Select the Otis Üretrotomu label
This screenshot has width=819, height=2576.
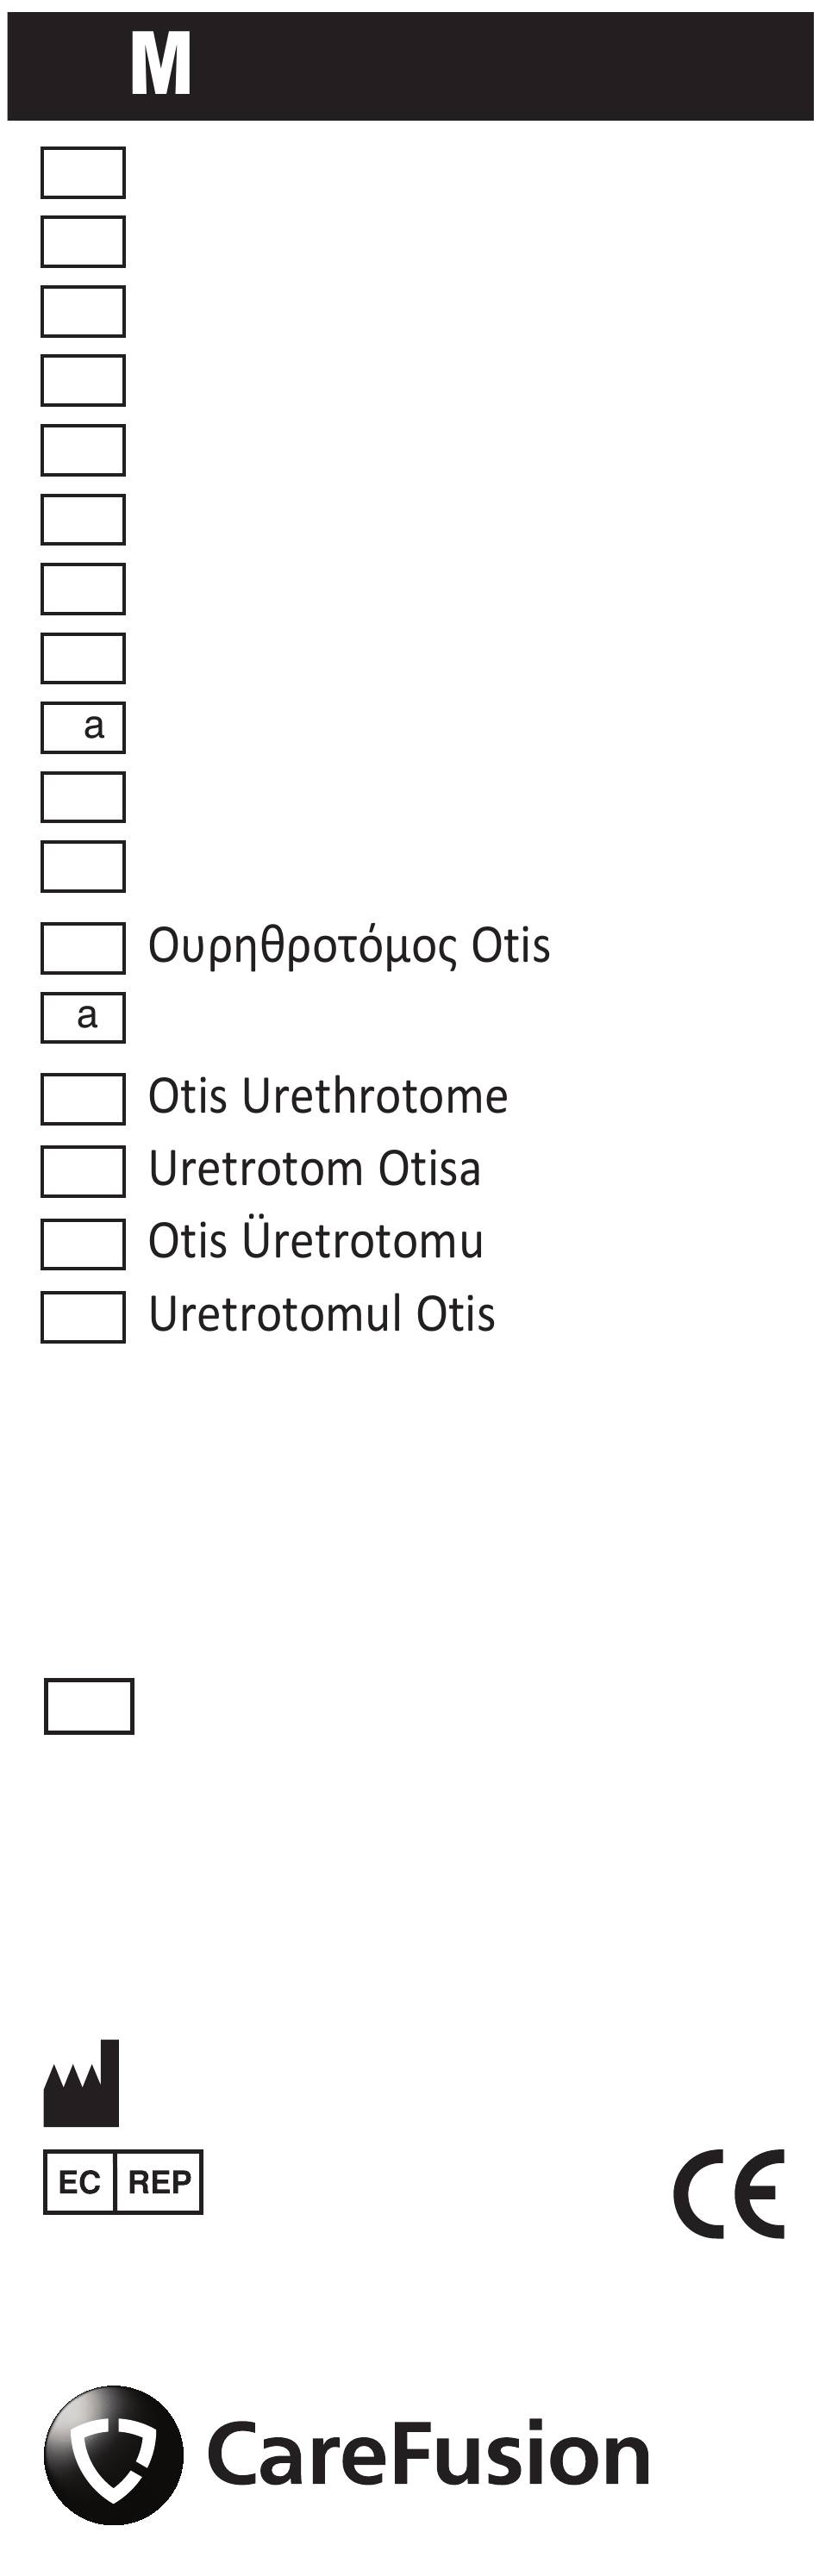(x=316, y=1240)
